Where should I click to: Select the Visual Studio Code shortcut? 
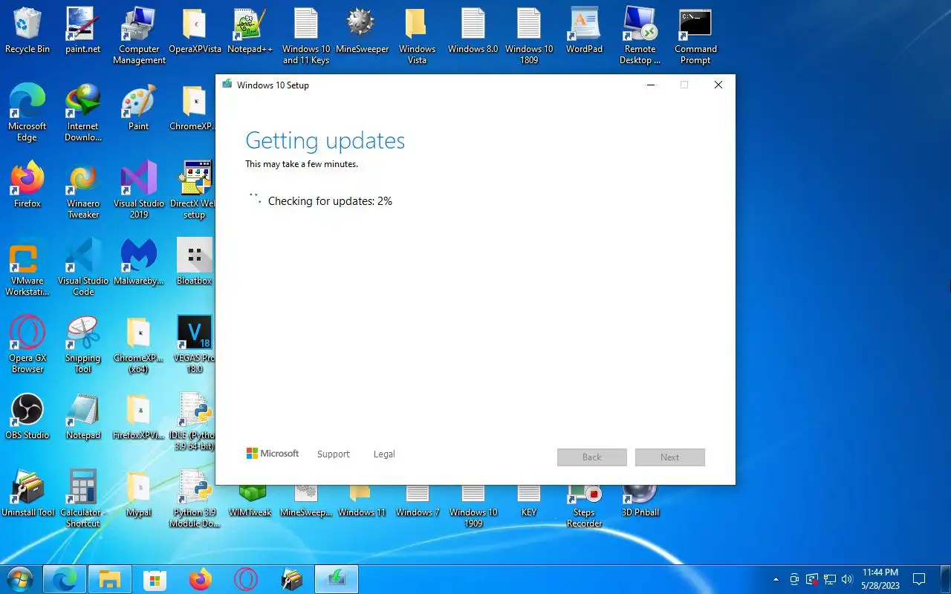[x=83, y=267]
